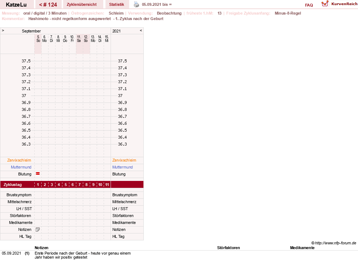Click the September month header

(x=31, y=31)
